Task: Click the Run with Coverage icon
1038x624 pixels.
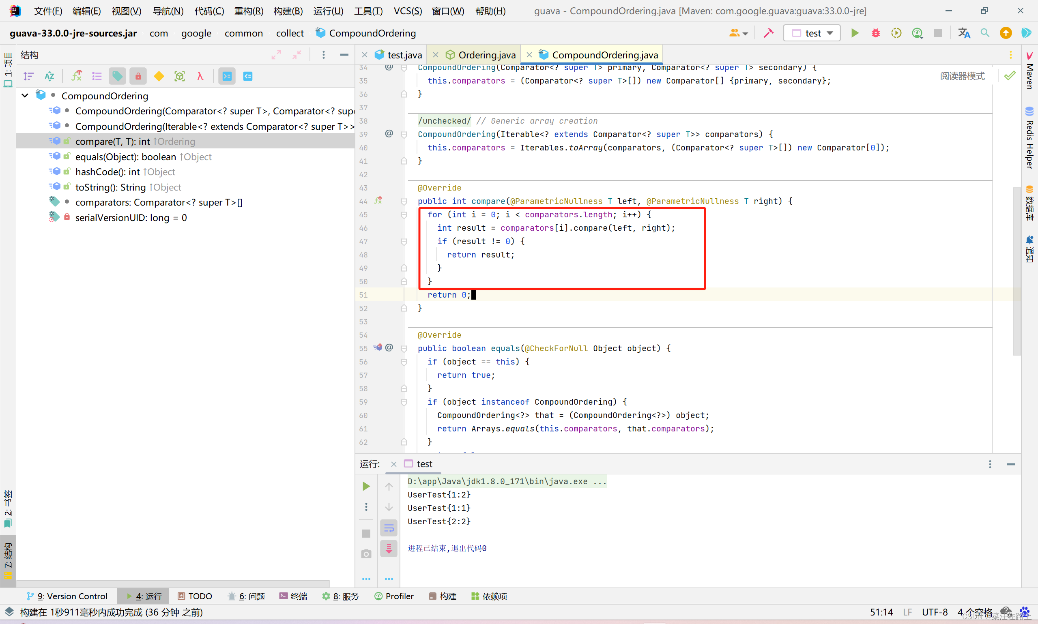Action: [896, 33]
